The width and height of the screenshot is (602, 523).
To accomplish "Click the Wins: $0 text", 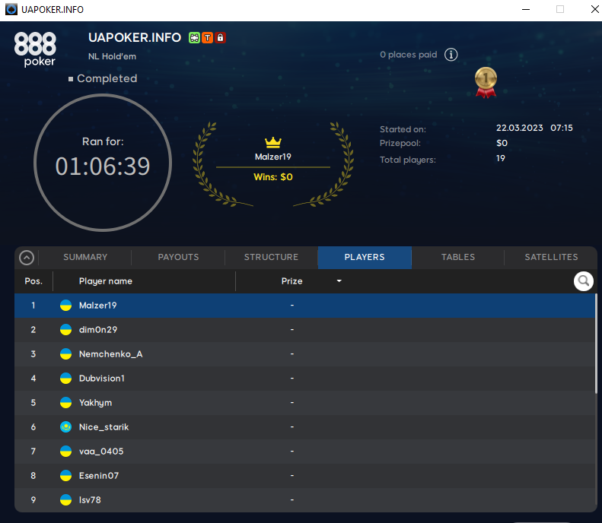I will click(273, 177).
